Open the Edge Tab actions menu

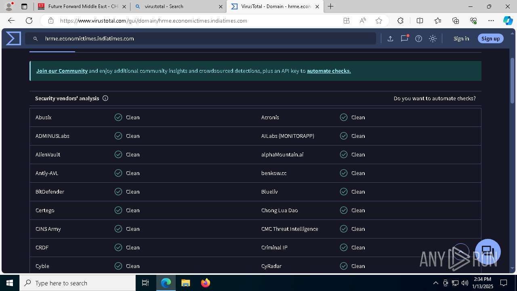[24, 6]
